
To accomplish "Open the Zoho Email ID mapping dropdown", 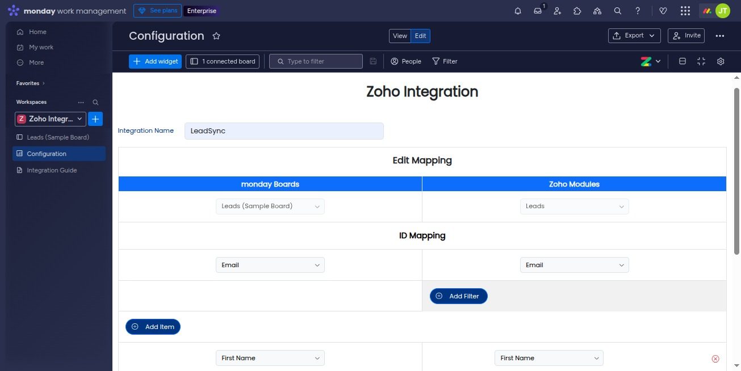I will 574,265.
